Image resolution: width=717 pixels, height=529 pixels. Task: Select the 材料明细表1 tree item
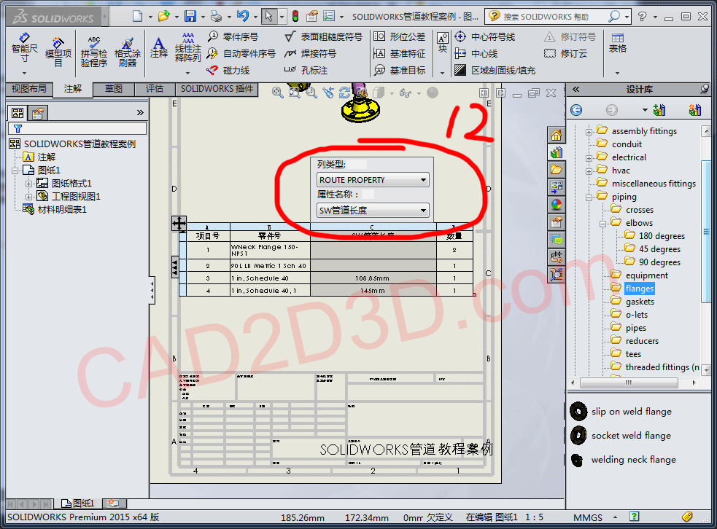(x=62, y=210)
